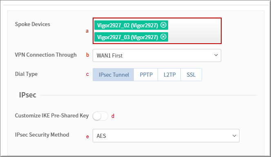Image resolution: width=271 pixels, height=157 pixels.
Task: Select the Vigor2927_03 device tag
Action: [x=128, y=37]
